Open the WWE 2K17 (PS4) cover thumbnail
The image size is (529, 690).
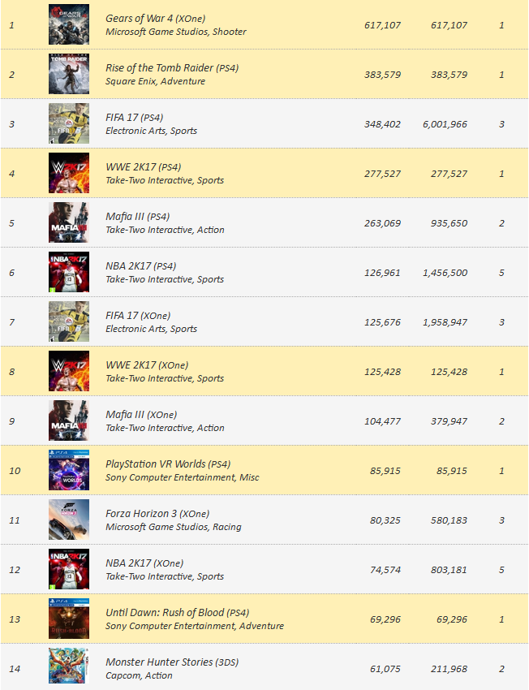[x=69, y=173]
